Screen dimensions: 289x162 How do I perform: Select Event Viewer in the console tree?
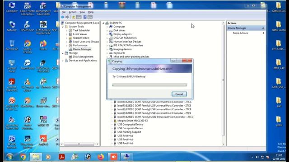point(80,34)
